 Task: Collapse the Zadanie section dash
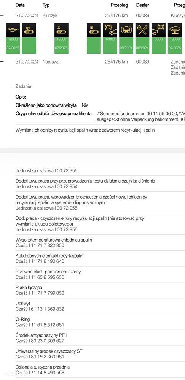pos(11,86)
